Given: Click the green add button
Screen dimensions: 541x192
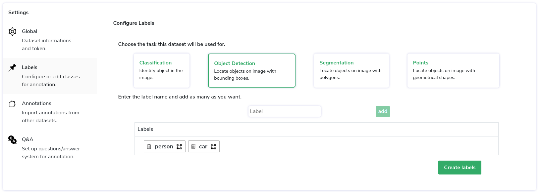Looking at the screenshot, I should [383, 111].
